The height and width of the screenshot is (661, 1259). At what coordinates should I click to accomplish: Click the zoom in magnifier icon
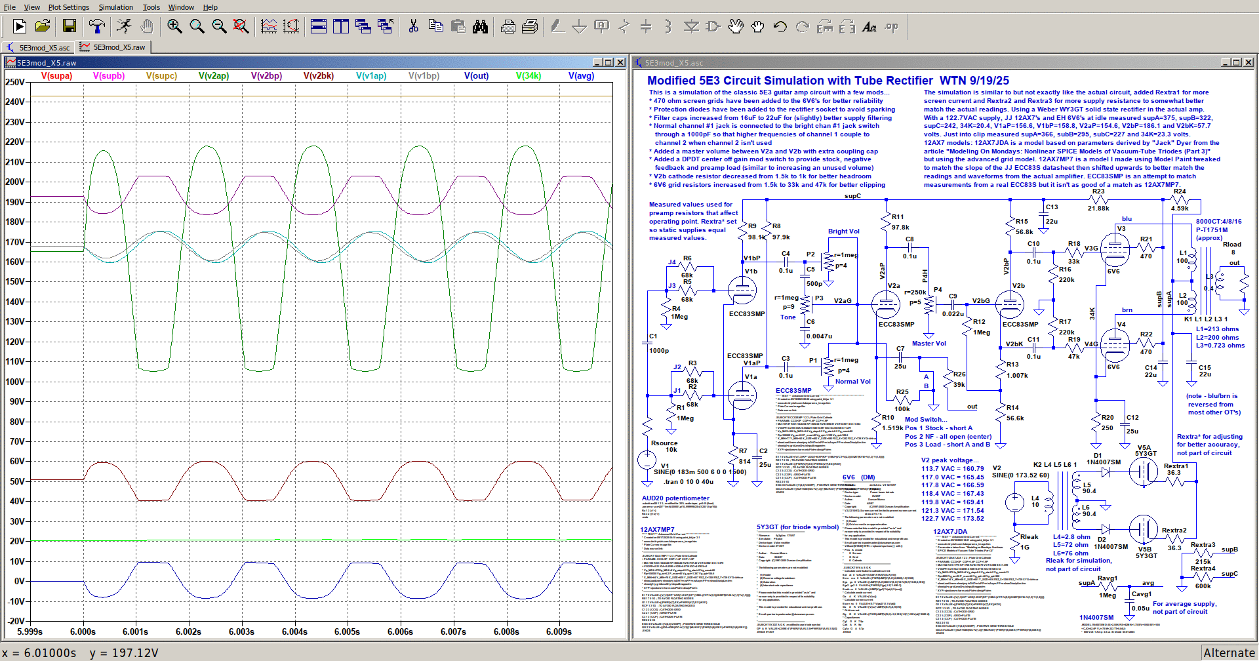point(174,26)
